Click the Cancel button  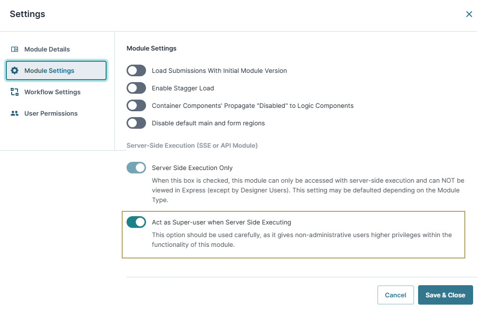click(x=395, y=295)
